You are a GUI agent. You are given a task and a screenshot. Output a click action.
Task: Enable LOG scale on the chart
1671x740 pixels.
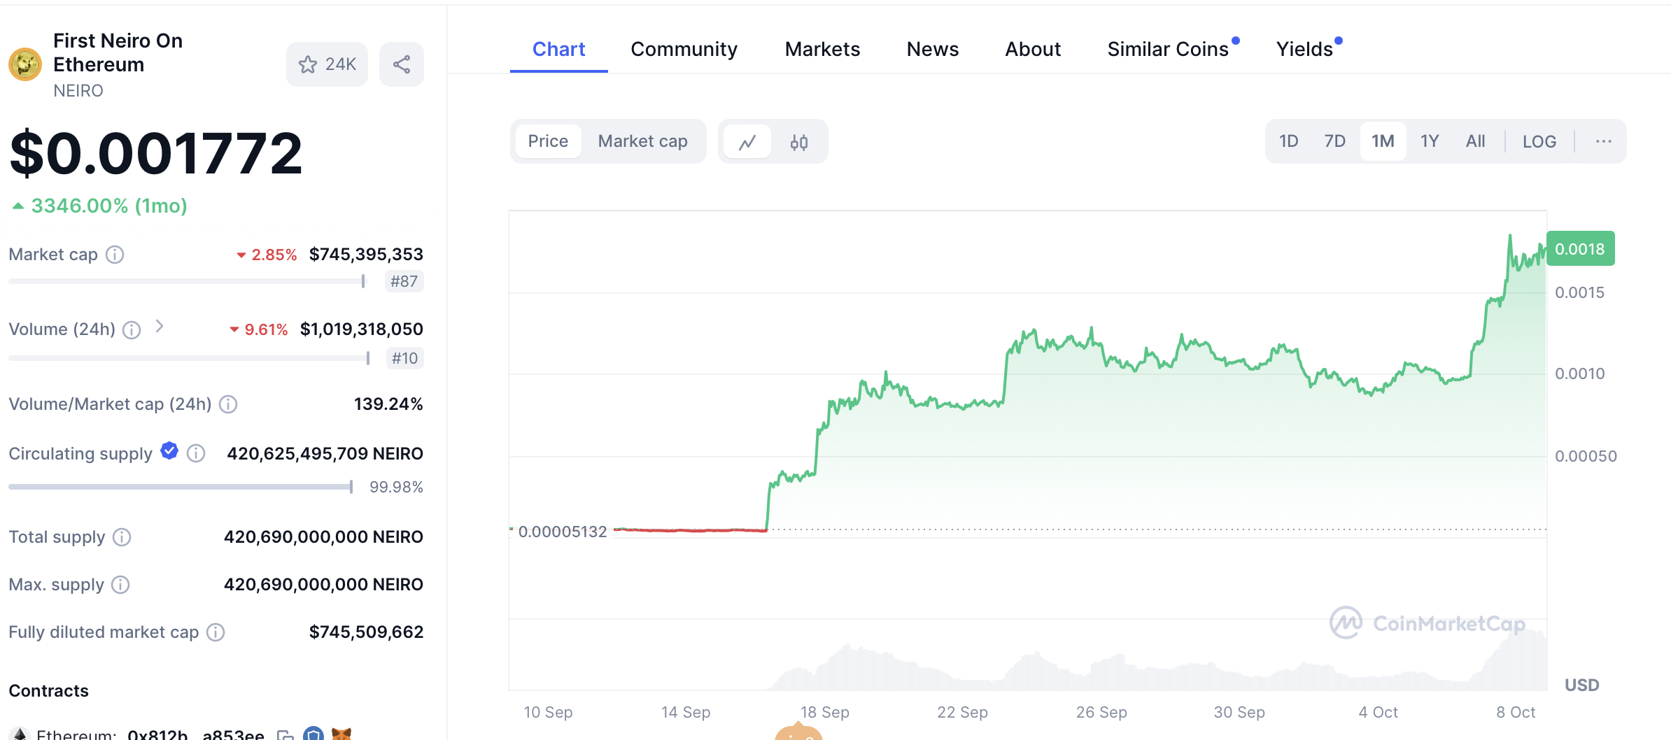pyautogui.click(x=1539, y=142)
